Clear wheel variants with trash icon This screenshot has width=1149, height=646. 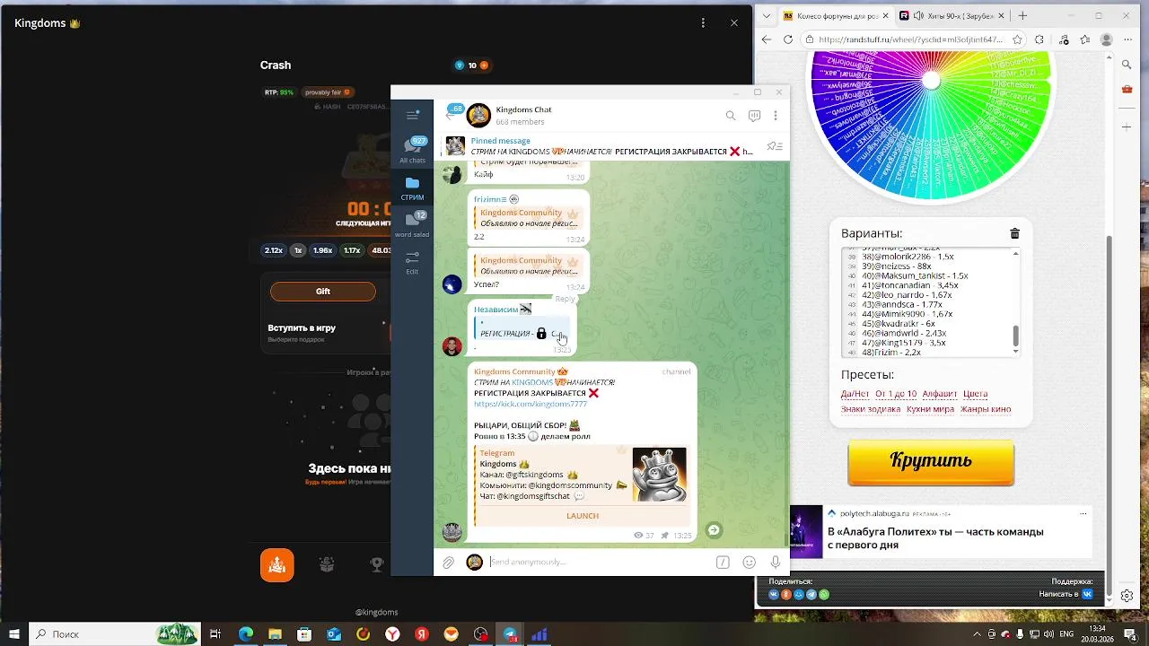(x=1015, y=233)
